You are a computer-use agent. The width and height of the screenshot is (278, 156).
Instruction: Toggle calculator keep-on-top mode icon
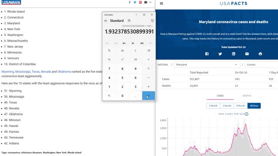click(x=129, y=21)
